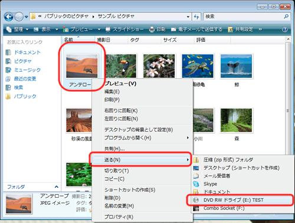Click the refresh button beside address bar
The width and height of the screenshot is (295, 223).
(196, 16)
